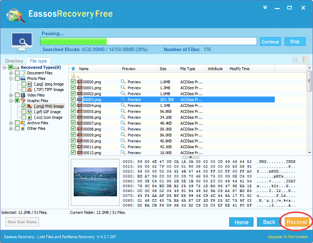Image resolution: width=313 pixels, height=243 pixels.
Task: Click the Recover button
Action: (x=297, y=222)
